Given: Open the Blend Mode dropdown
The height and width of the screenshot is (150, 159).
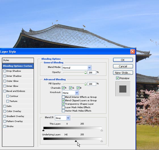Looking at the screenshot, I should point(77,68).
